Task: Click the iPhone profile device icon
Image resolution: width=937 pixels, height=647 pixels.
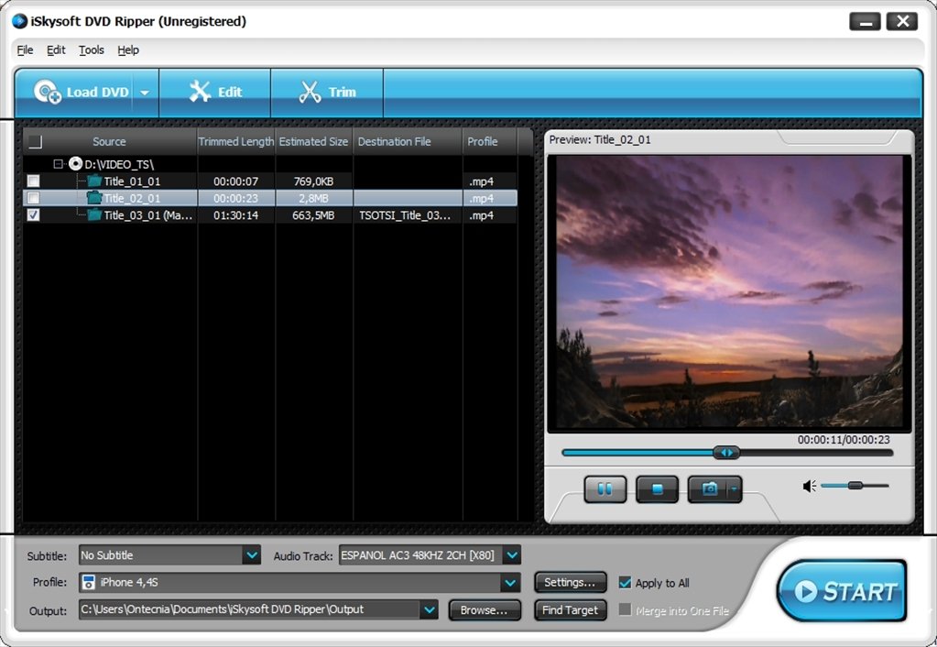Action: click(89, 582)
